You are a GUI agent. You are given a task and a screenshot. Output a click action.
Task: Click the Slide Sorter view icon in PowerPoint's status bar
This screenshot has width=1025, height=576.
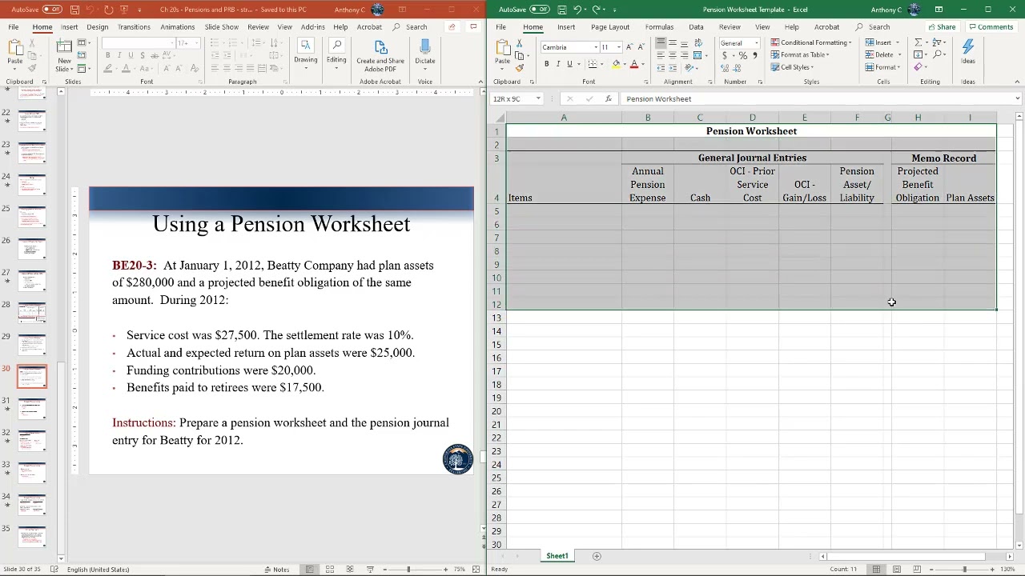[x=329, y=570]
